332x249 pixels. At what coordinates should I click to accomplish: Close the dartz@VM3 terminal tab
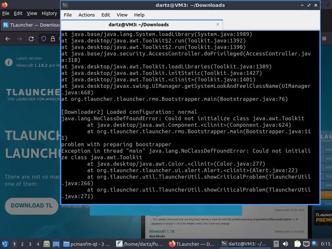tap(218, 24)
